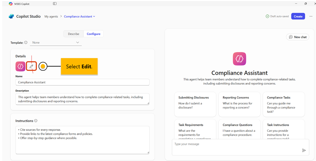
Task: Restore down the M365 Copilot window
Action: (306, 4)
